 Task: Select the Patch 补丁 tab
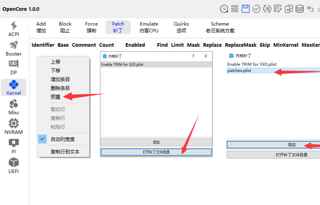coord(118,27)
